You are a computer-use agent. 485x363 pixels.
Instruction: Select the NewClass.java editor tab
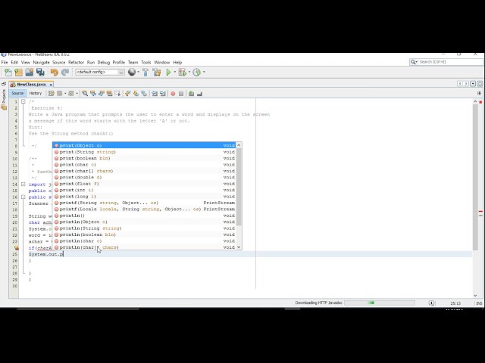(x=31, y=84)
